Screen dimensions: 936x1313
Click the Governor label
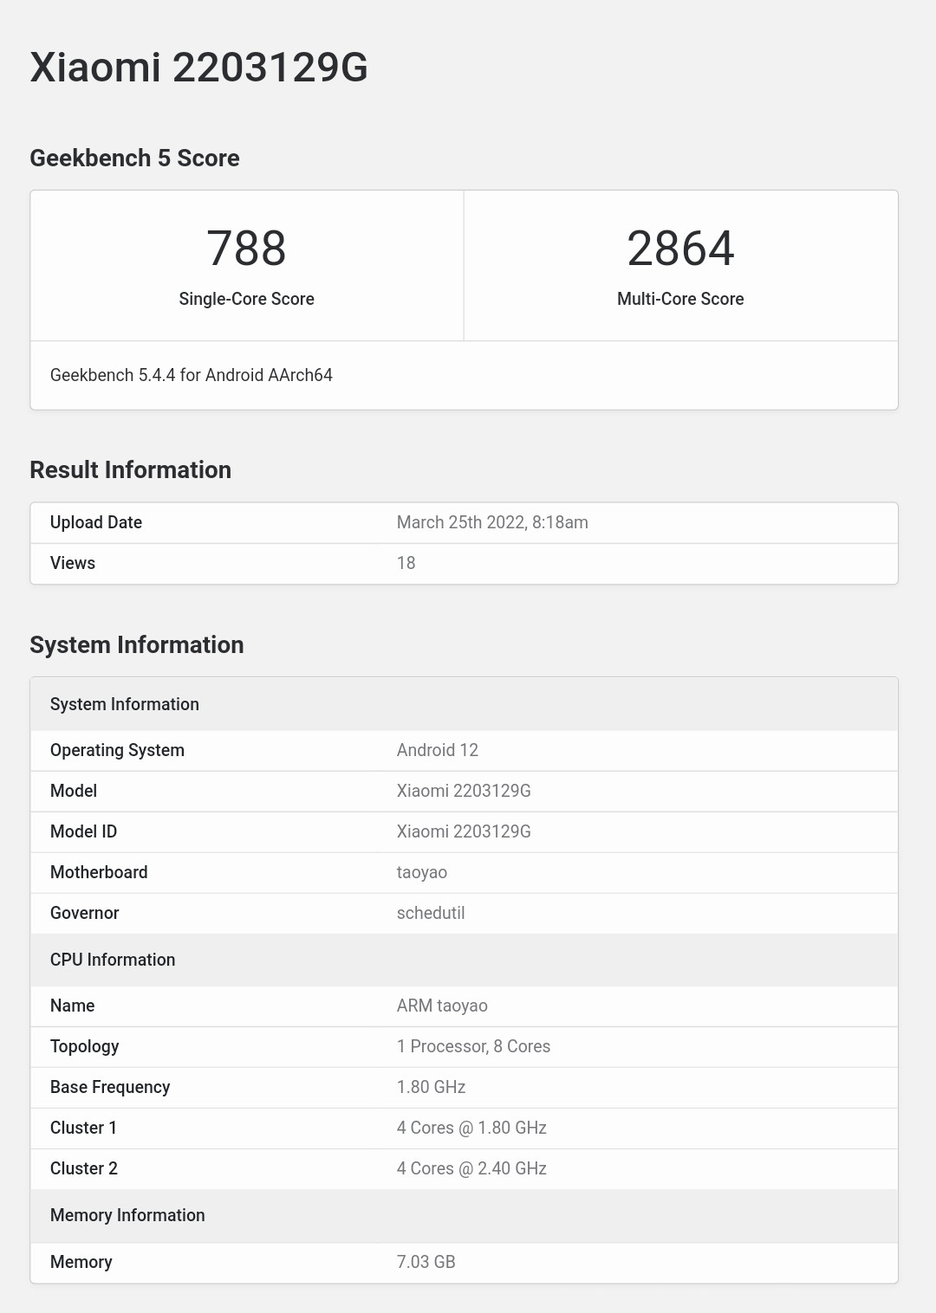pyautogui.click(x=85, y=913)
